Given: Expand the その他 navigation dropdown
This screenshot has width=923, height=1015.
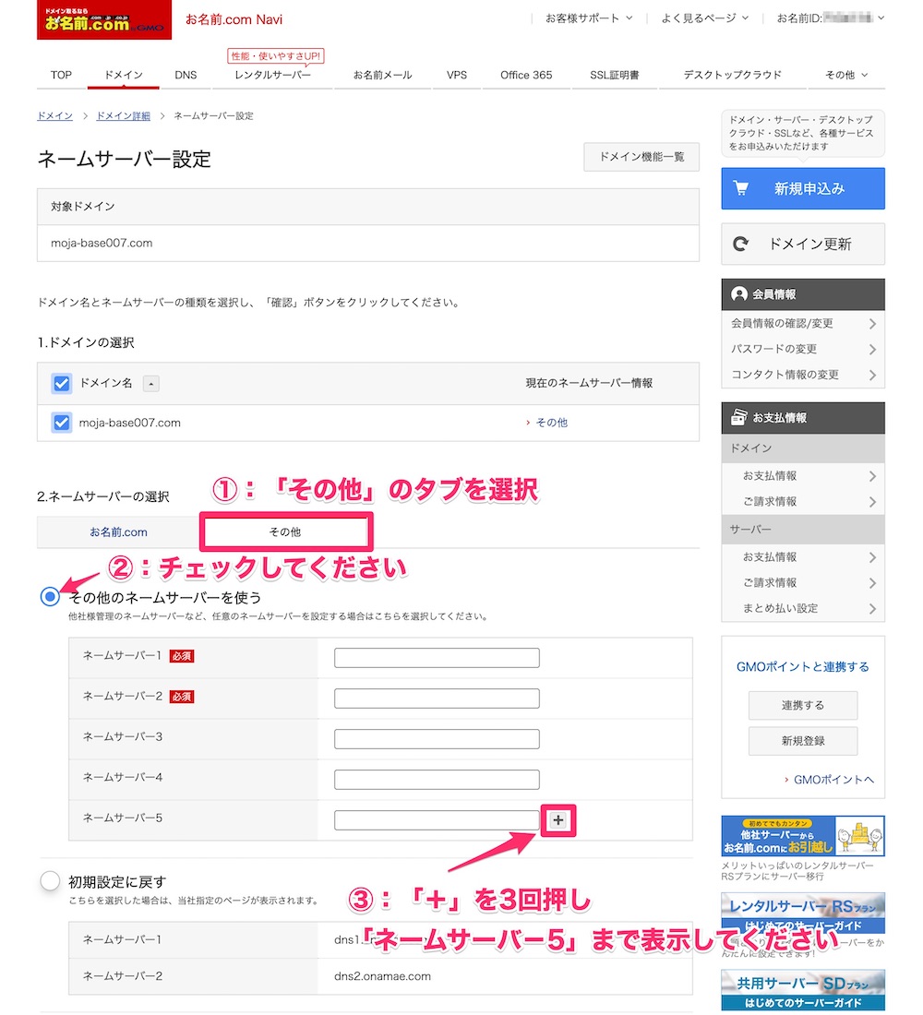Looking at the screenshot, I should (845, 75).
